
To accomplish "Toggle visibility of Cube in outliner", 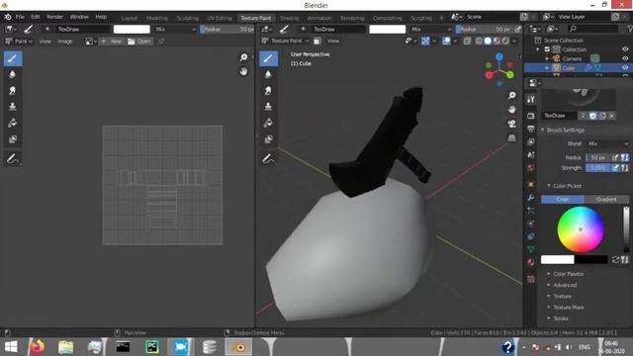I will point(625,68).
